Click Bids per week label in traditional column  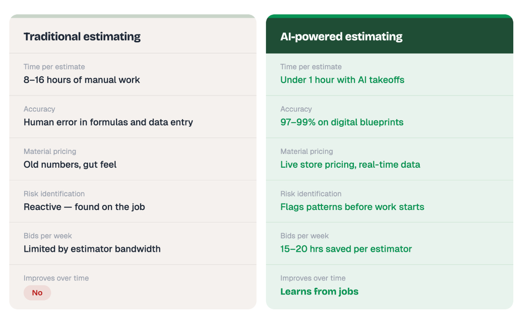click(x=48, y=236)
